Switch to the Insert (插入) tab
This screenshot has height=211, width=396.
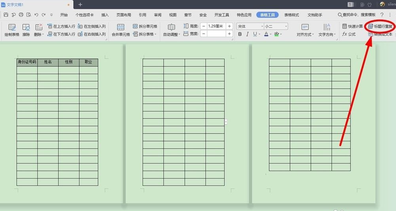tap(105, 15)
